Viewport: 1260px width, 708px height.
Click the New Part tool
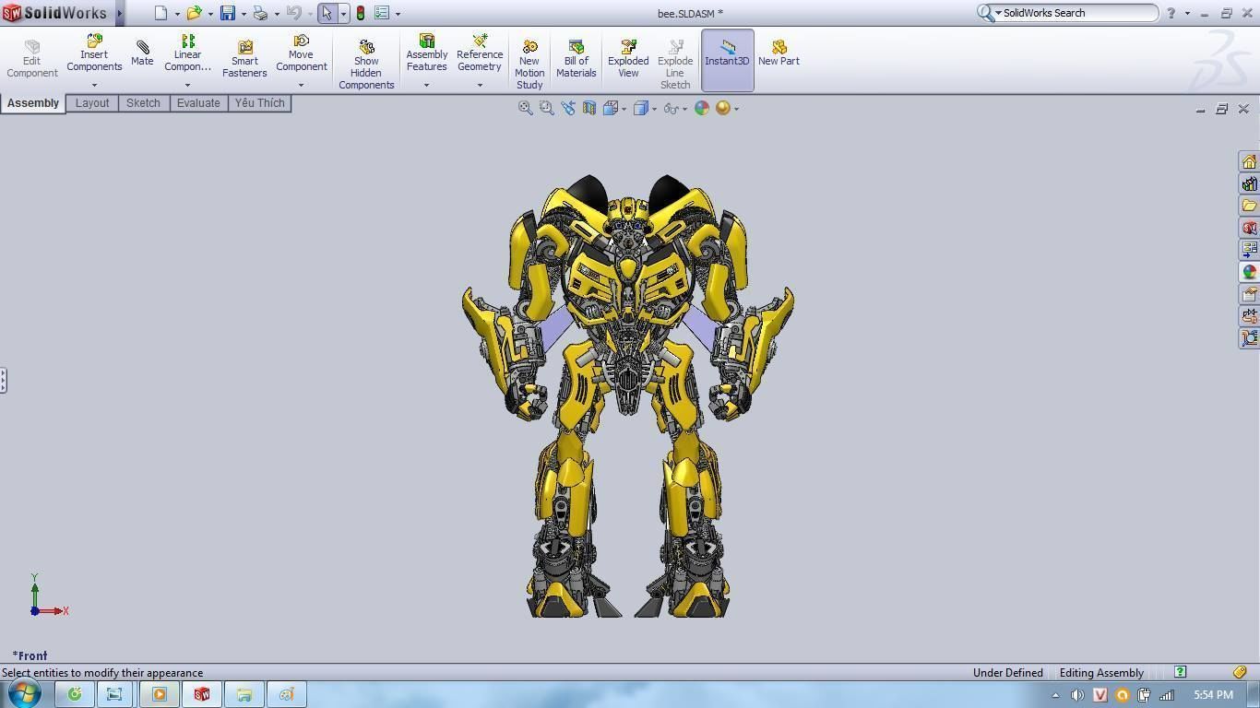[x=779, y=53]
